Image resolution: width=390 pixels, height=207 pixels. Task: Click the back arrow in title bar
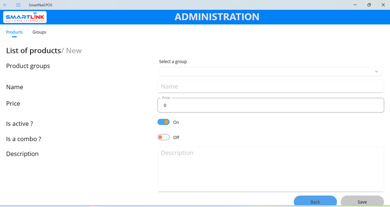click(6, 5)
